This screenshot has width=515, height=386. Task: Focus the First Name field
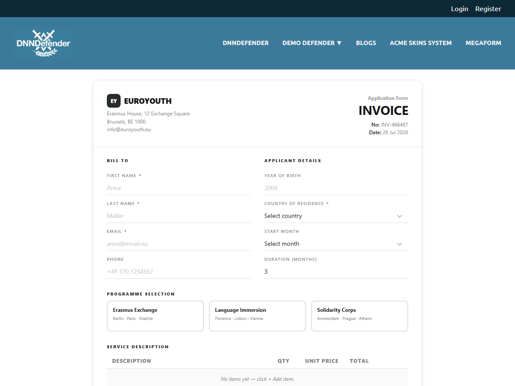point(179,188)
